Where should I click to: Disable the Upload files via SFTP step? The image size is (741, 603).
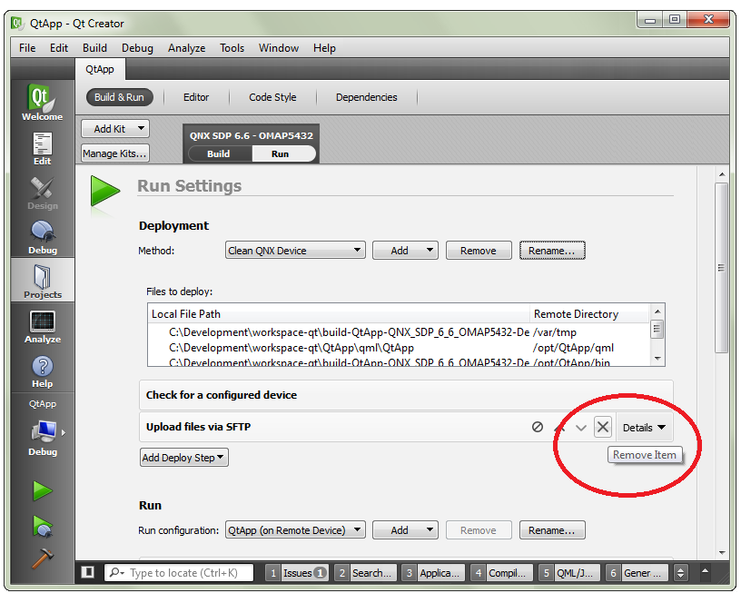click(x=538, y=427)
